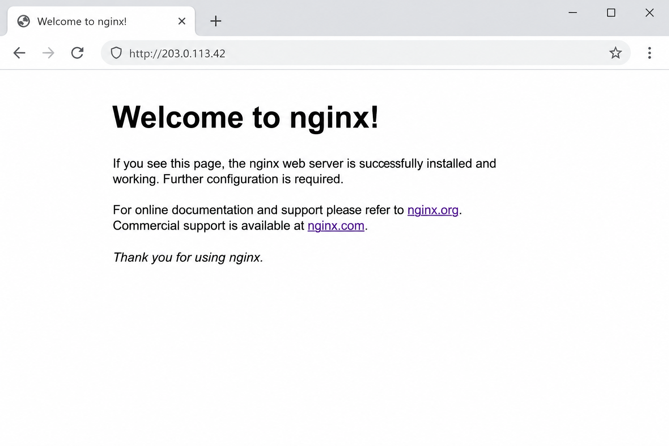
Task: Maximize the browser window
Action: click(x=611, y=13)
